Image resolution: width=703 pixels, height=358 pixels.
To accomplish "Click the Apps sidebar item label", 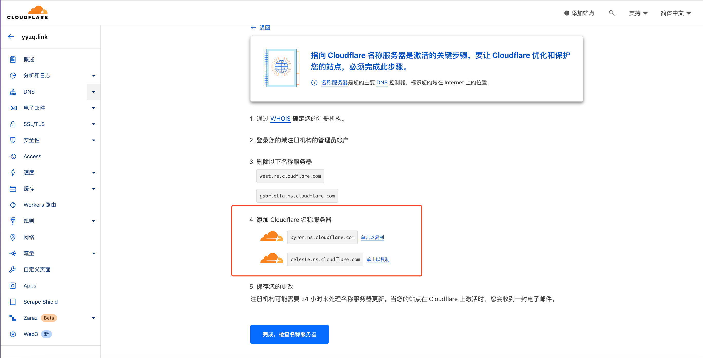I will [30, 285].
